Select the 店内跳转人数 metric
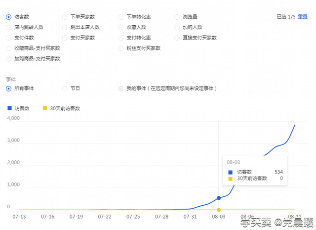This screenshot has height=230, width=316. (x=9, y=28)
